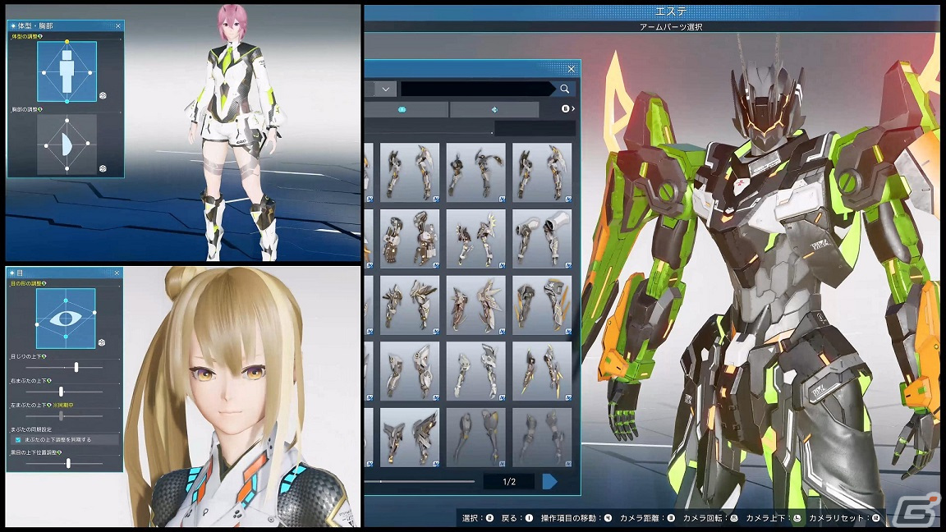
Task: Select first full arm part in top row
Action: click(x=410, y=172)
